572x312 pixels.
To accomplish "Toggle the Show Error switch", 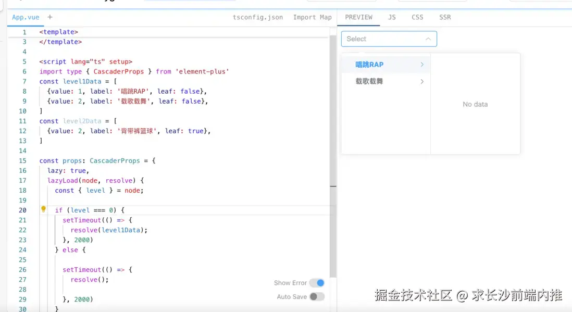I will tap(317, 283).
